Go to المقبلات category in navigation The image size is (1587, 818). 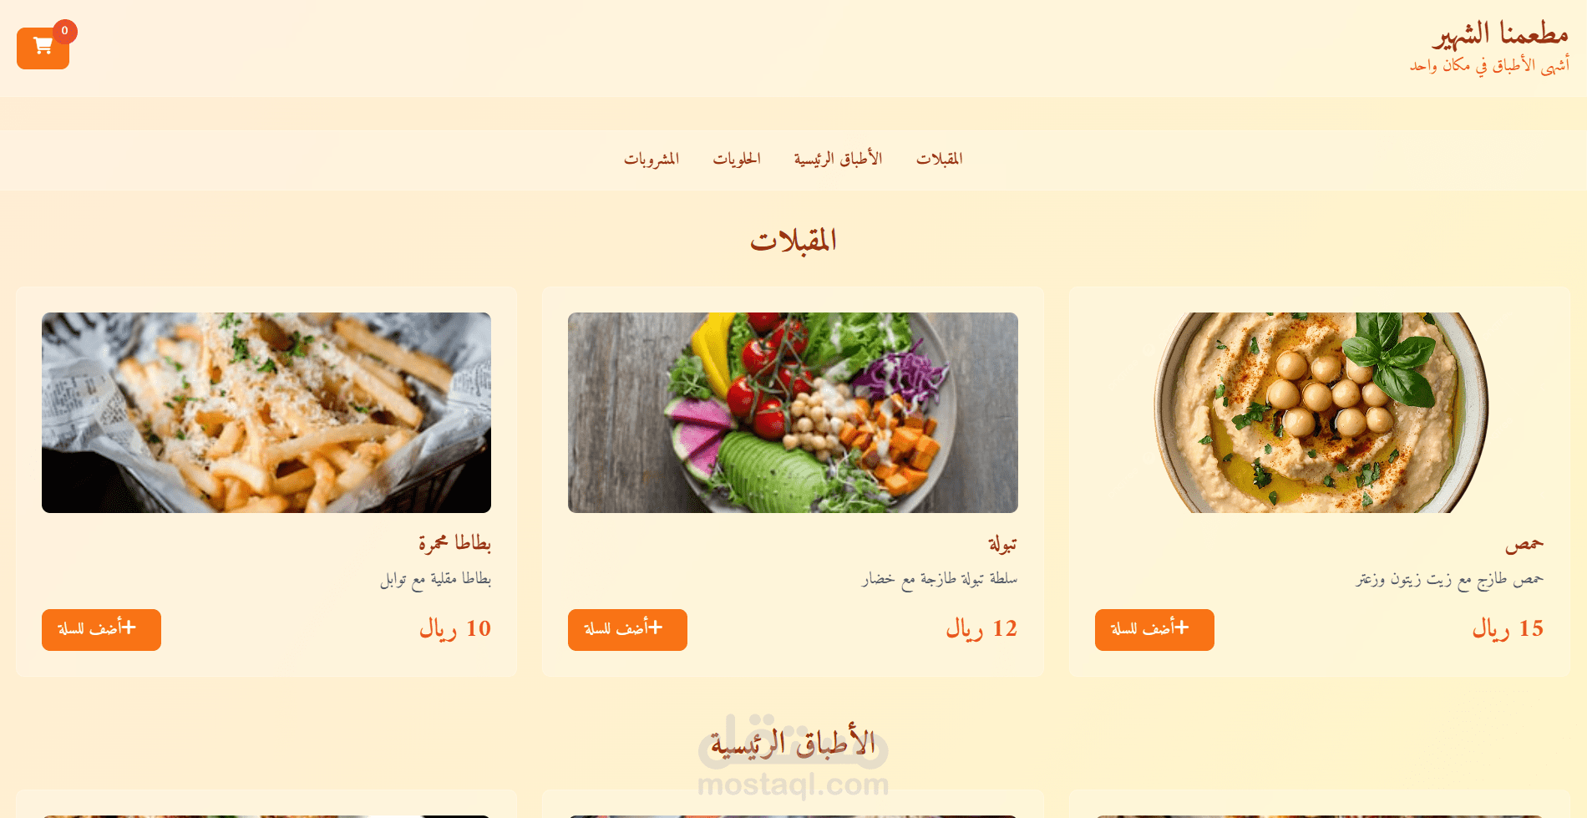point(939,159)
